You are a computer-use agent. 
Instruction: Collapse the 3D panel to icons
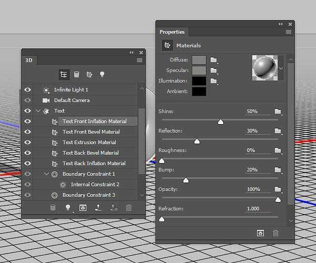[132, 52]
